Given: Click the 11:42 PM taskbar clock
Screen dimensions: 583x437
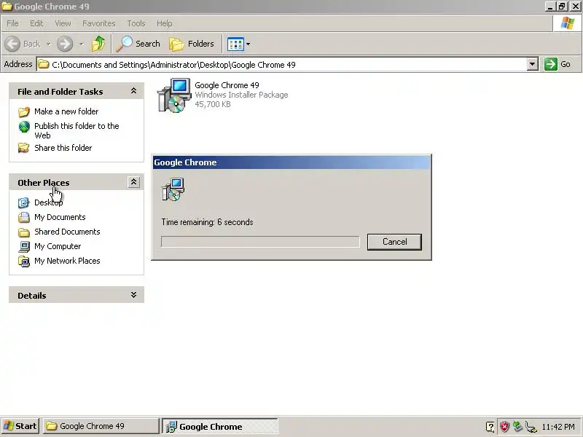Looking at the screenshot, I should tap(558, 427).
